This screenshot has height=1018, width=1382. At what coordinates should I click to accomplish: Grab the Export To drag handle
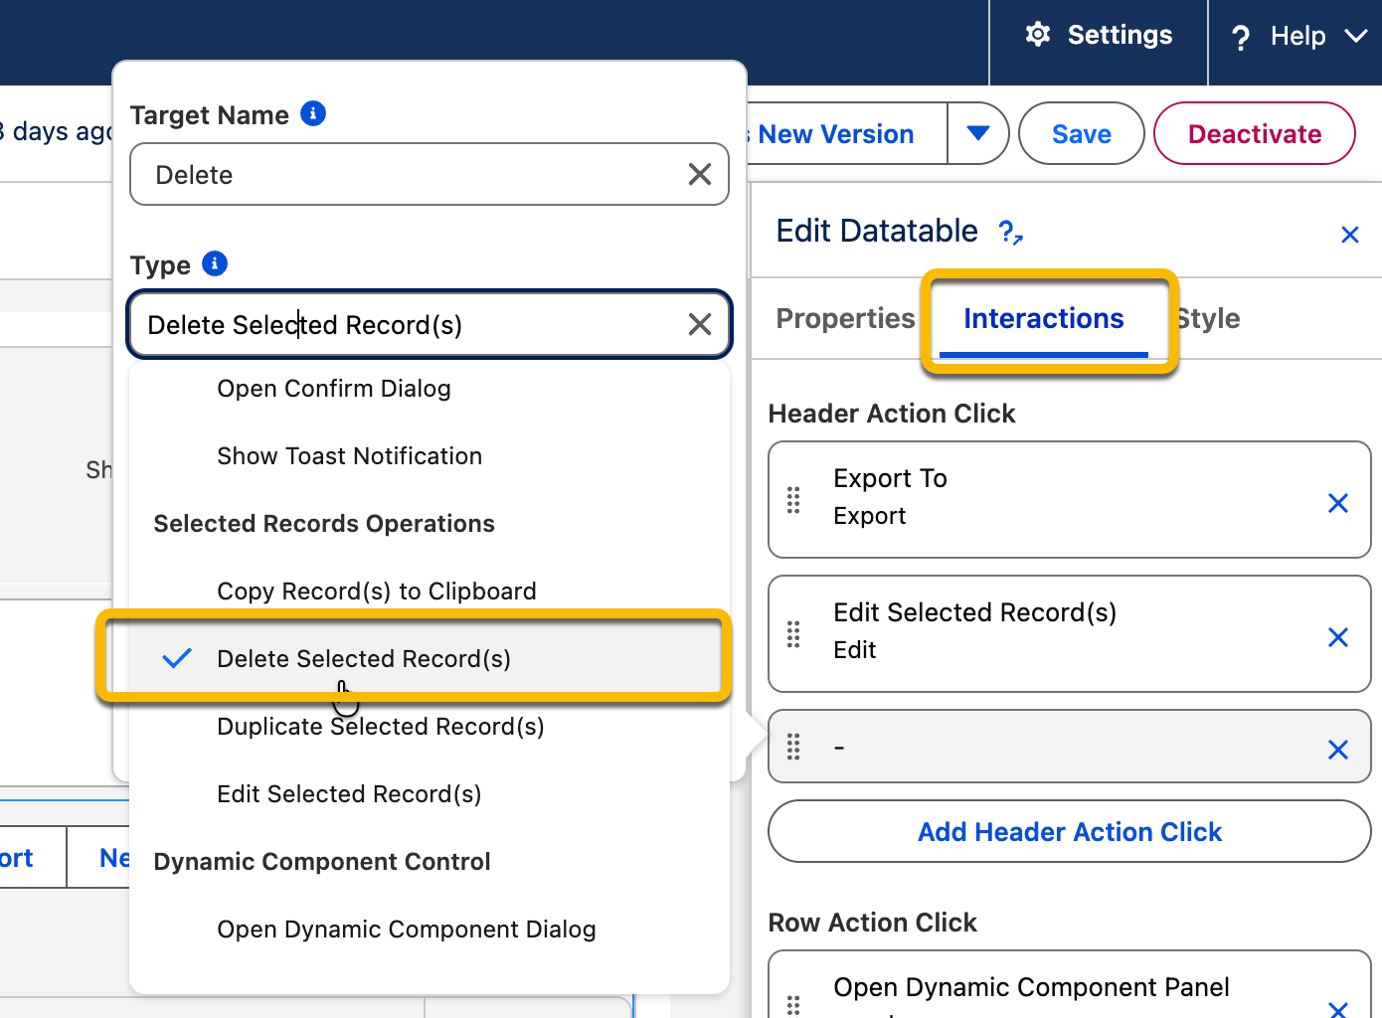coord(793,500)
